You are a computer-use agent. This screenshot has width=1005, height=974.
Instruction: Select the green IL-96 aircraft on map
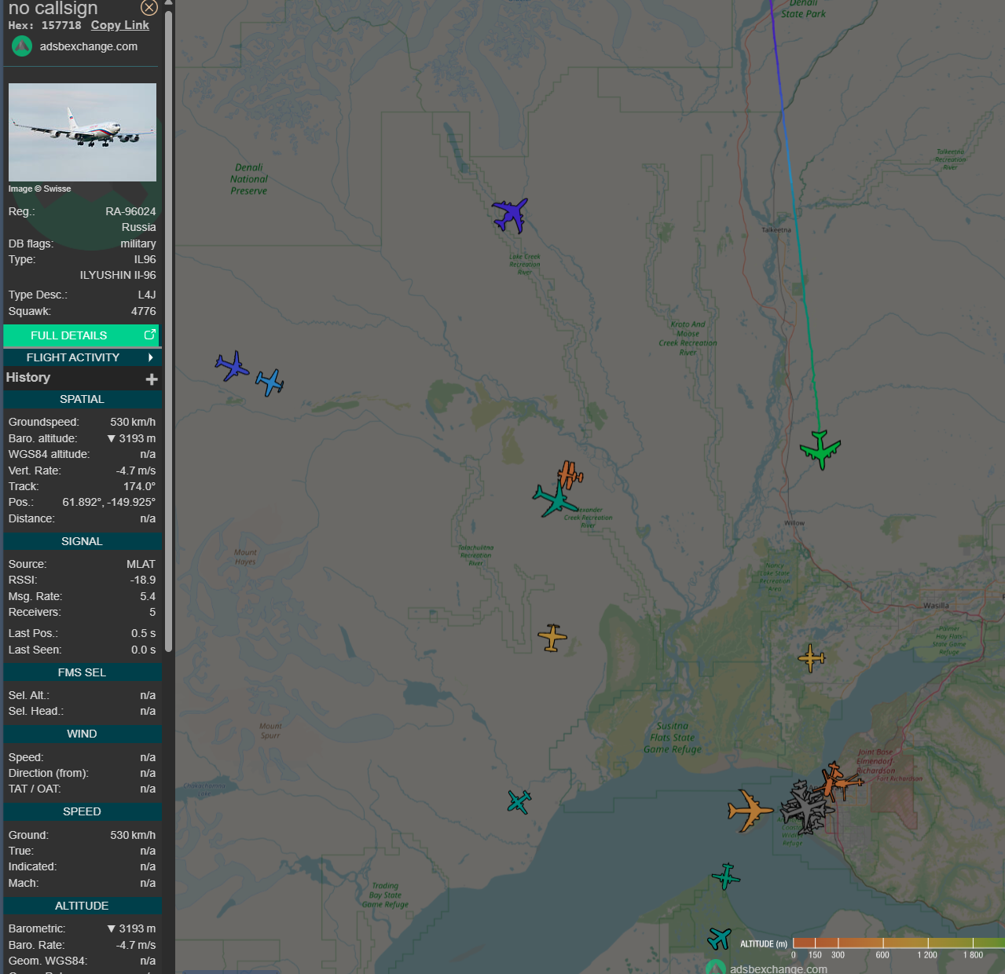(x=820, y=449)
